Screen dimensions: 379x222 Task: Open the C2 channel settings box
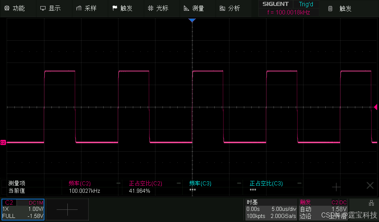pyautogui.click(x=23, y=209)
